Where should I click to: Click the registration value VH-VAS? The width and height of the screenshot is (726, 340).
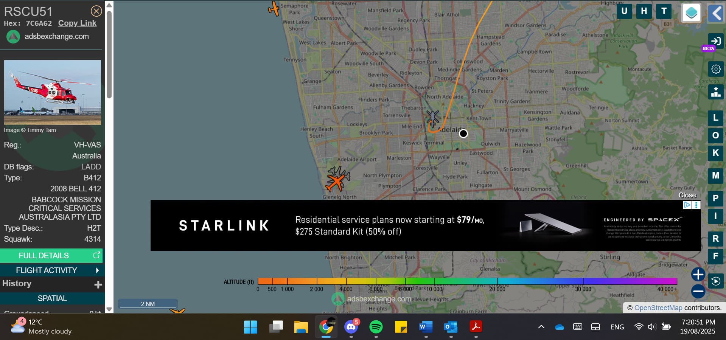[x=87, y=145]
